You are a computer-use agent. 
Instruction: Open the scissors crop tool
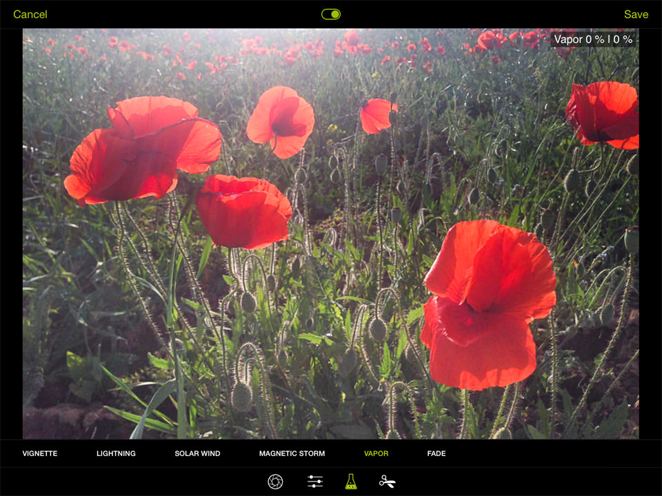pos(388,482)
